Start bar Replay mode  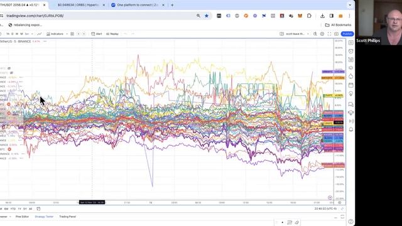112,34
